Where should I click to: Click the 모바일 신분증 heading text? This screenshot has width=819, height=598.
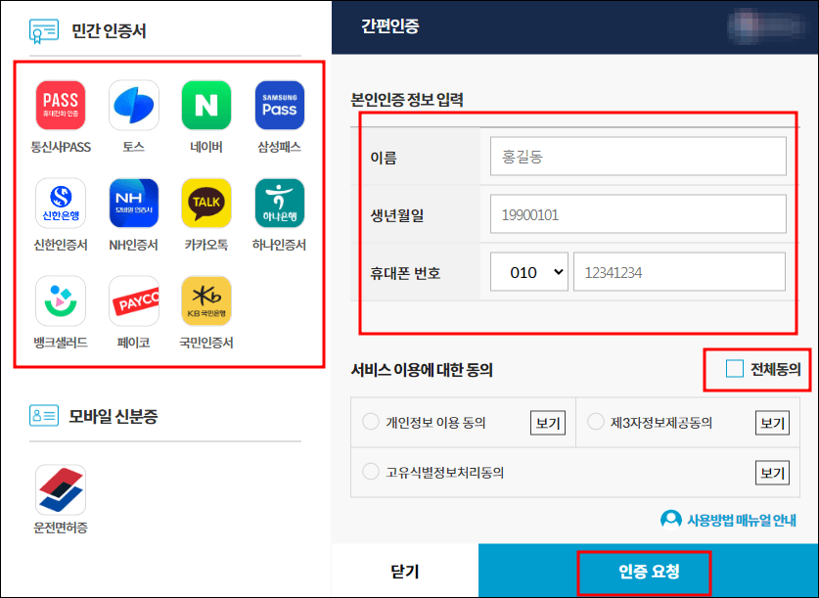[x=114, y=416]
